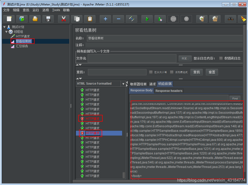248x185 pixels.
Task: Click the 浏览... browse button
Action: coord(185,58)
